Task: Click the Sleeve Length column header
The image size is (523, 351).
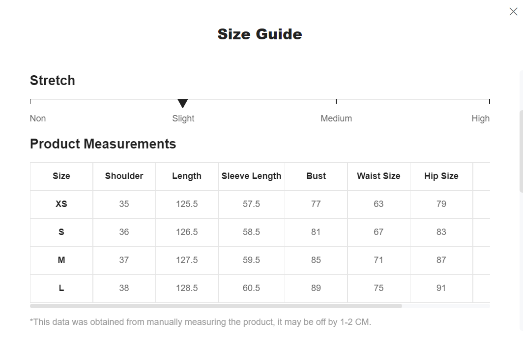Action: tap(252, 176)
